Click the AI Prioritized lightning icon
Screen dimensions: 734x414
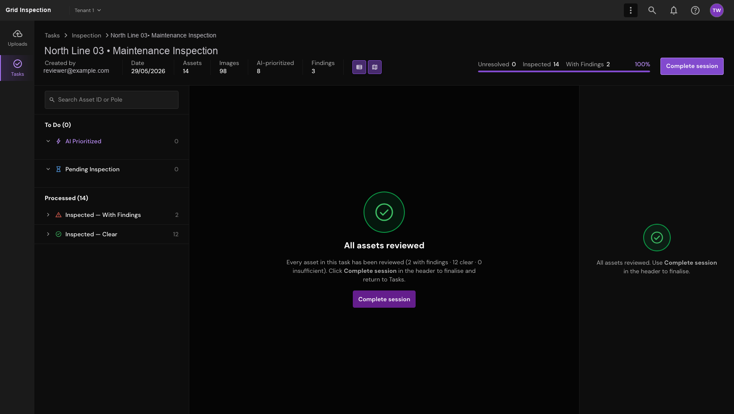(59, 141)
